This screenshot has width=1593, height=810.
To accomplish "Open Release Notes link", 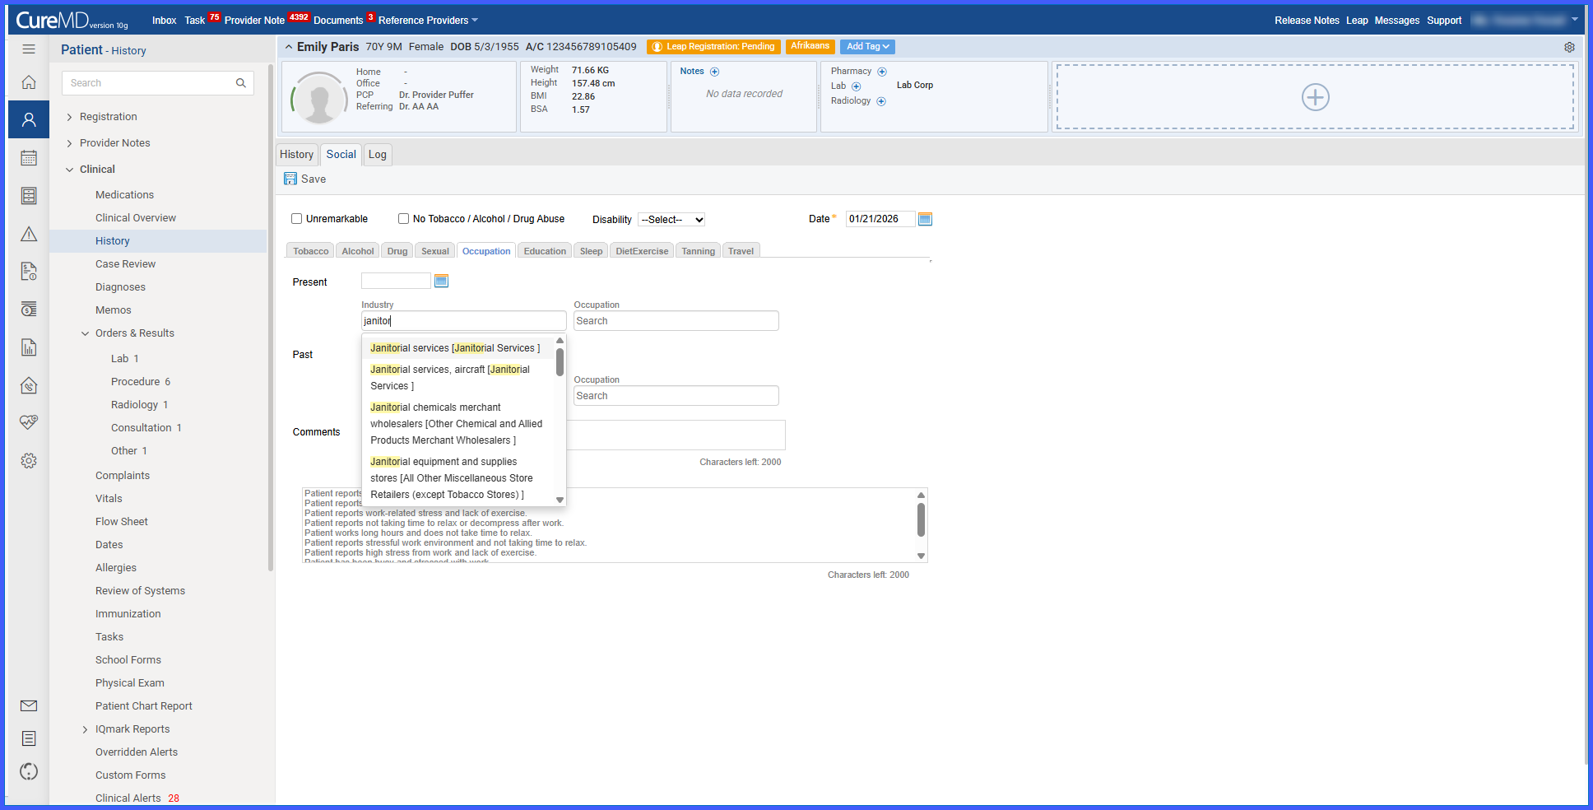I will (x=1307, y=21).
